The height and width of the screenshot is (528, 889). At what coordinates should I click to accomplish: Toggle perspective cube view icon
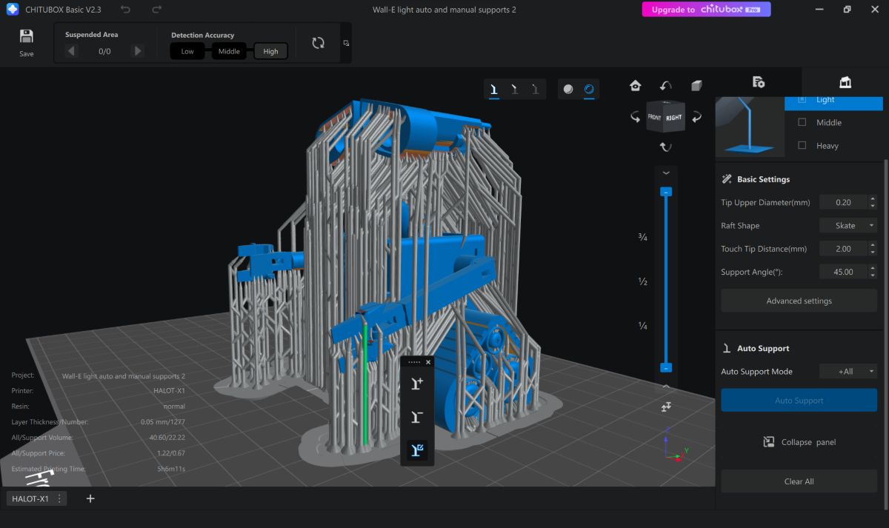coord(696,86)
